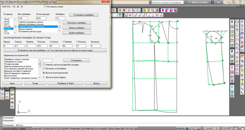Click the 'Выбор прибавок' button

click(x=77, y=33)
